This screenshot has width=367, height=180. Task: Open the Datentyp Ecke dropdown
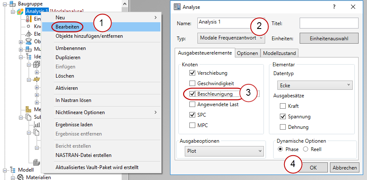(x=311, y=85)
